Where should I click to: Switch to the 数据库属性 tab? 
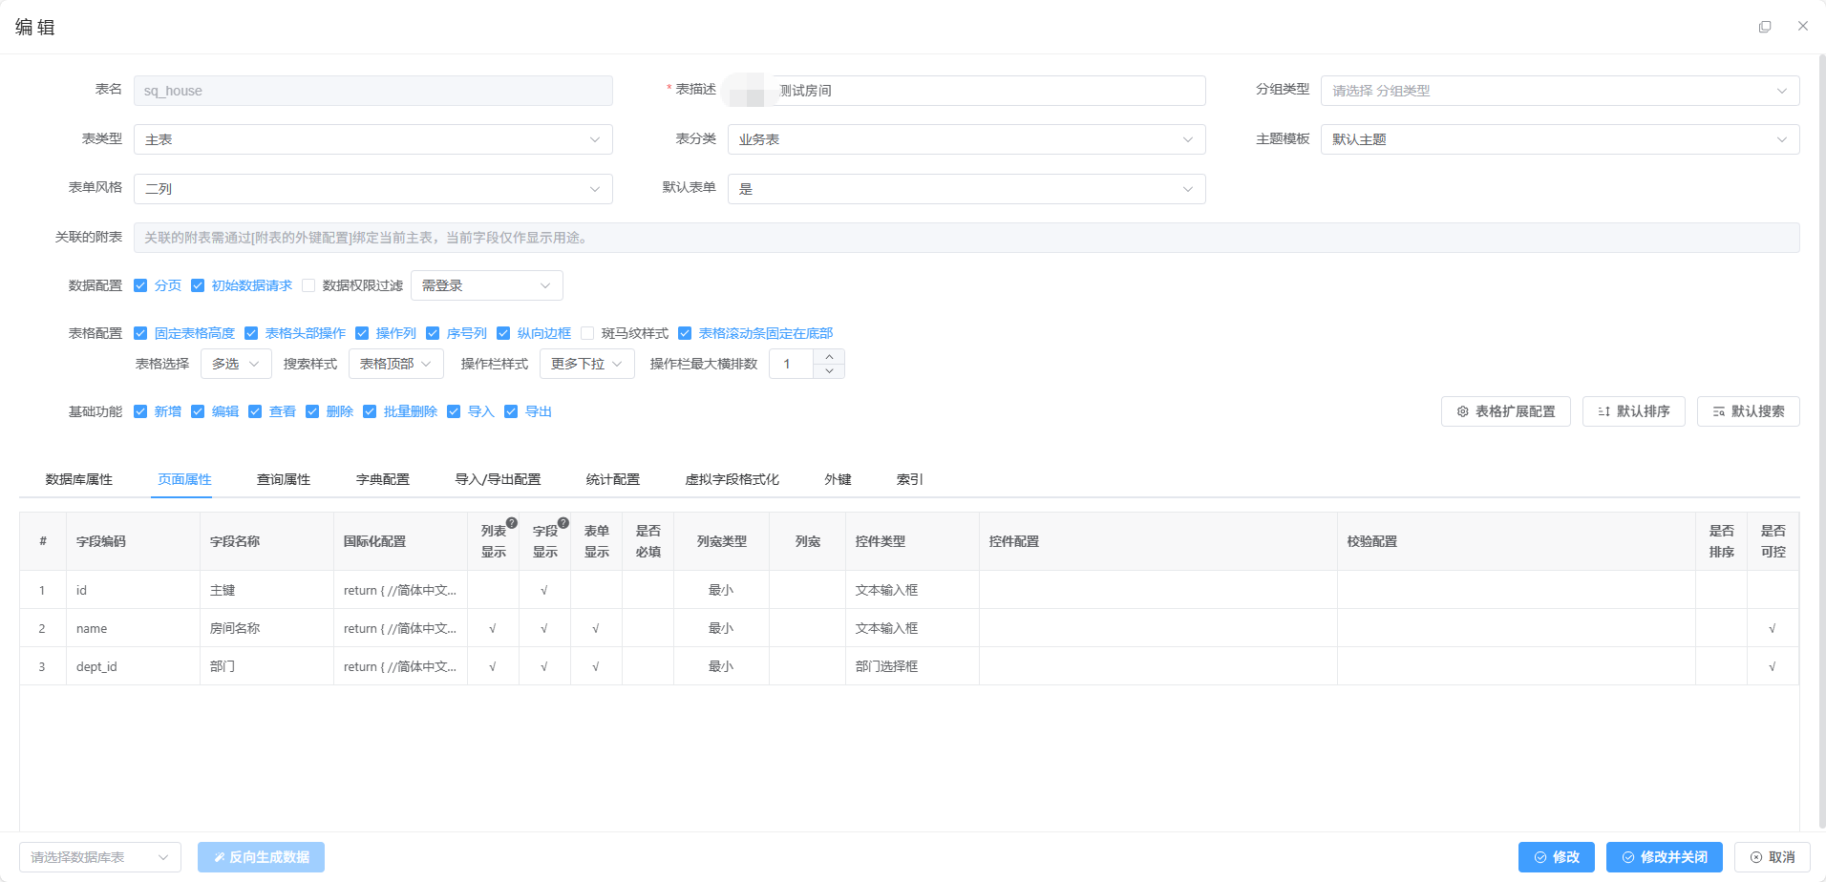coord(79,479)
